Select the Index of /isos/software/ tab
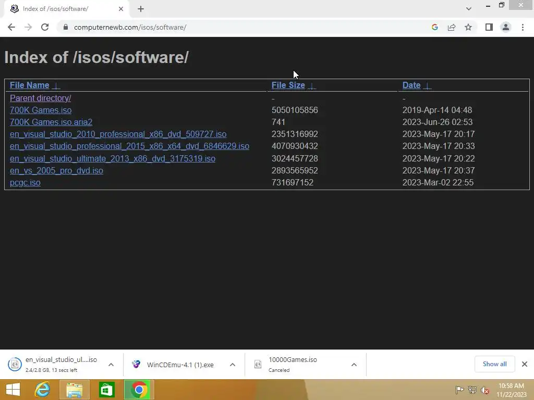The image size is (534, 400). tap(67, 9)
